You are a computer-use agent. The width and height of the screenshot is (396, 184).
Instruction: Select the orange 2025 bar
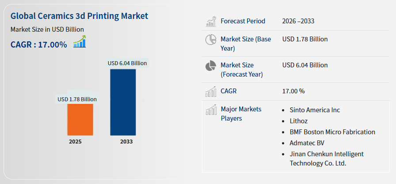80,119
